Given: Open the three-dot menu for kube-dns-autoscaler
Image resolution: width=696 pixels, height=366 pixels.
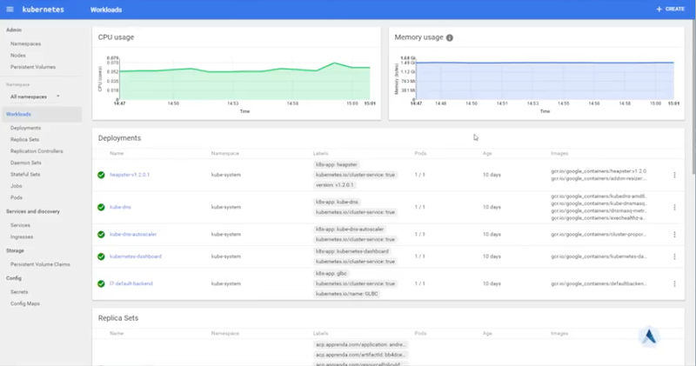Looking at the screenshot, I should (674, 234).
